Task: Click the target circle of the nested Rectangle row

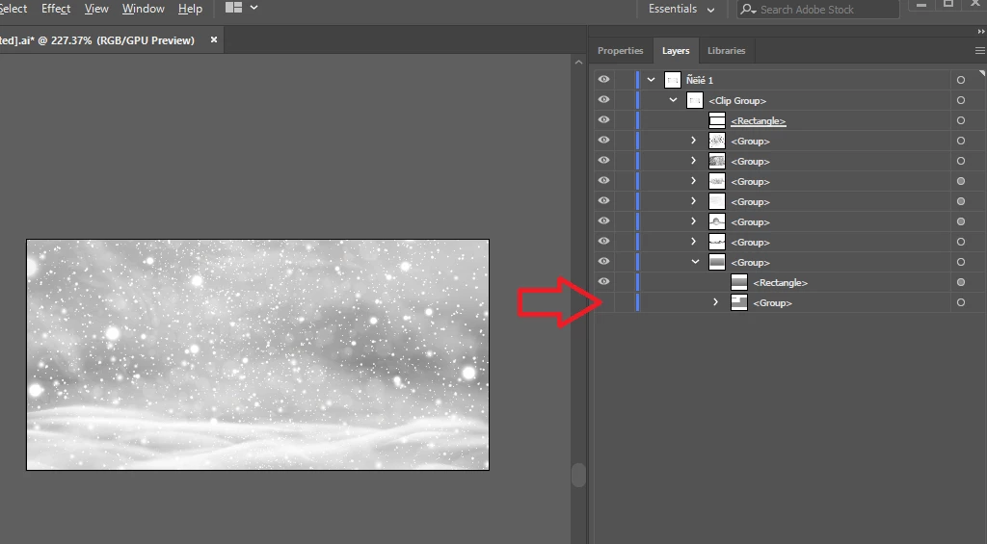Action: 961,282
